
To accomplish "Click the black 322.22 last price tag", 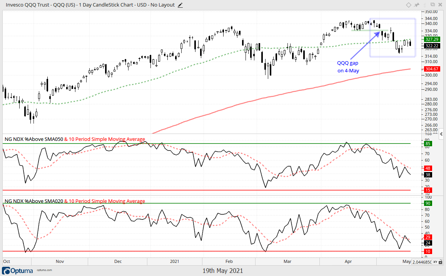I will pos(432,46).
